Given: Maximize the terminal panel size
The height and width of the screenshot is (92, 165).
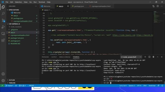Looking at the screenshot, I should click(x=158, y=57).
